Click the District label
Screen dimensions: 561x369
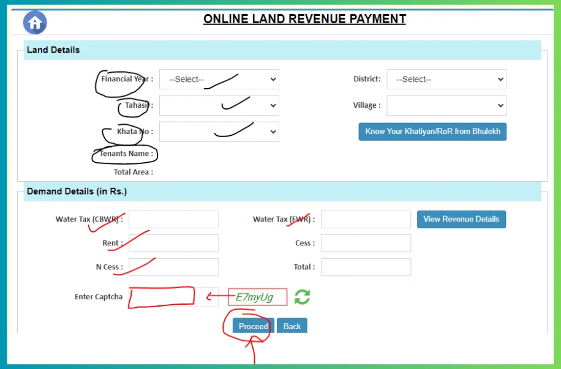[x=367, y=79]
